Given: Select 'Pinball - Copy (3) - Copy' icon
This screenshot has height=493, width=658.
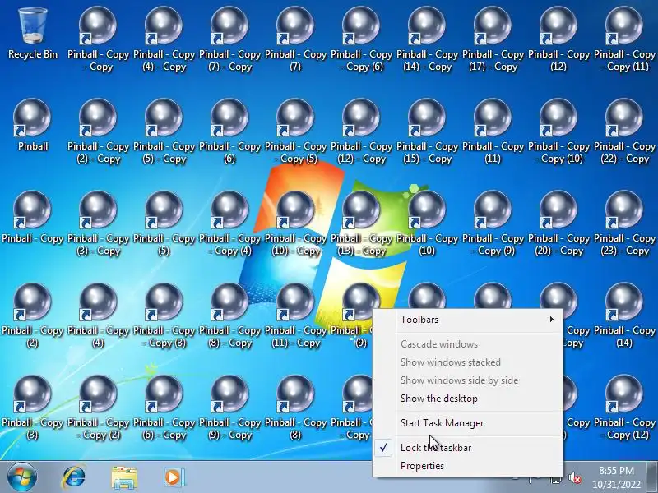Looking at the screenshot, I should coord(98,223).
